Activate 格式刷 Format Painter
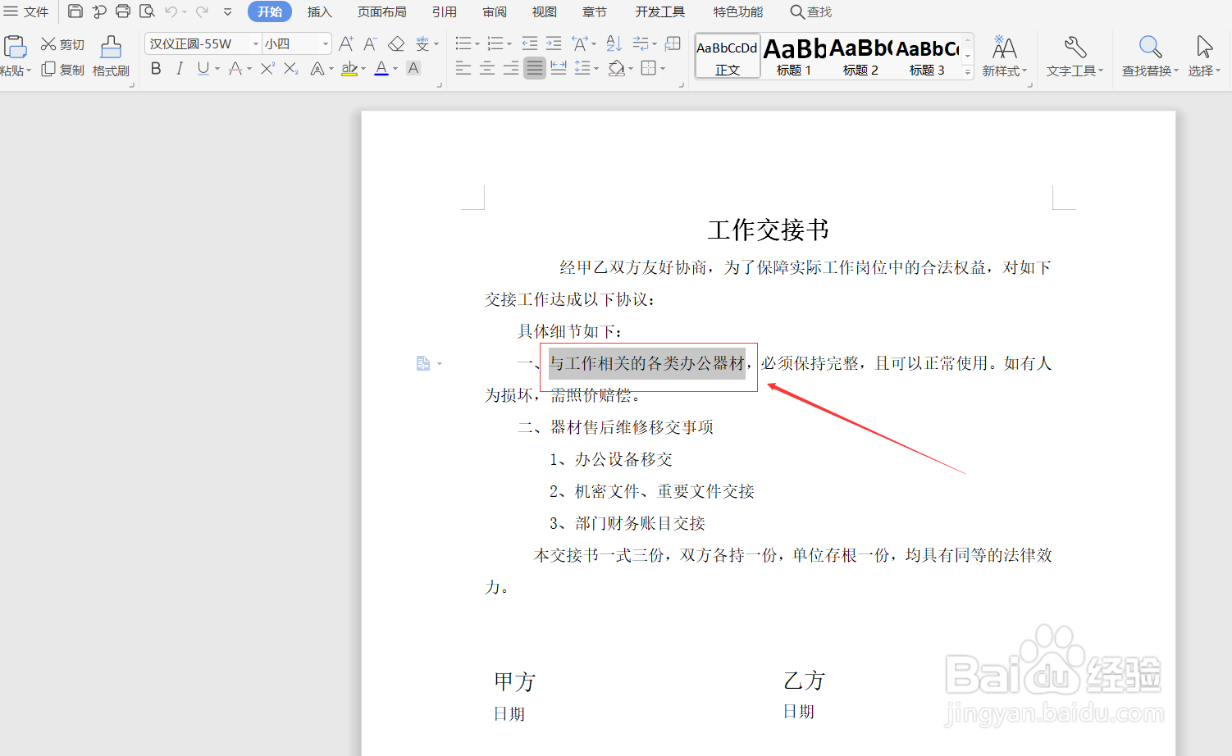The width and height of the screenshot is (1232, 756). (x=111, y=56)
